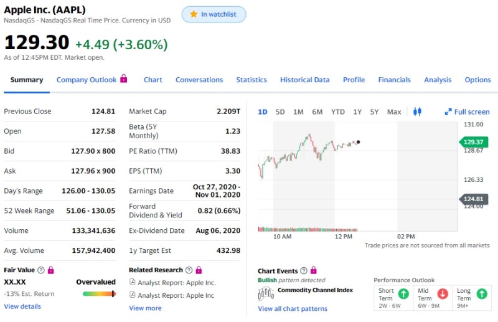Screen dimensions: 498x322
Task: Select the 6M chart range
Action: [x=317, y=112]
